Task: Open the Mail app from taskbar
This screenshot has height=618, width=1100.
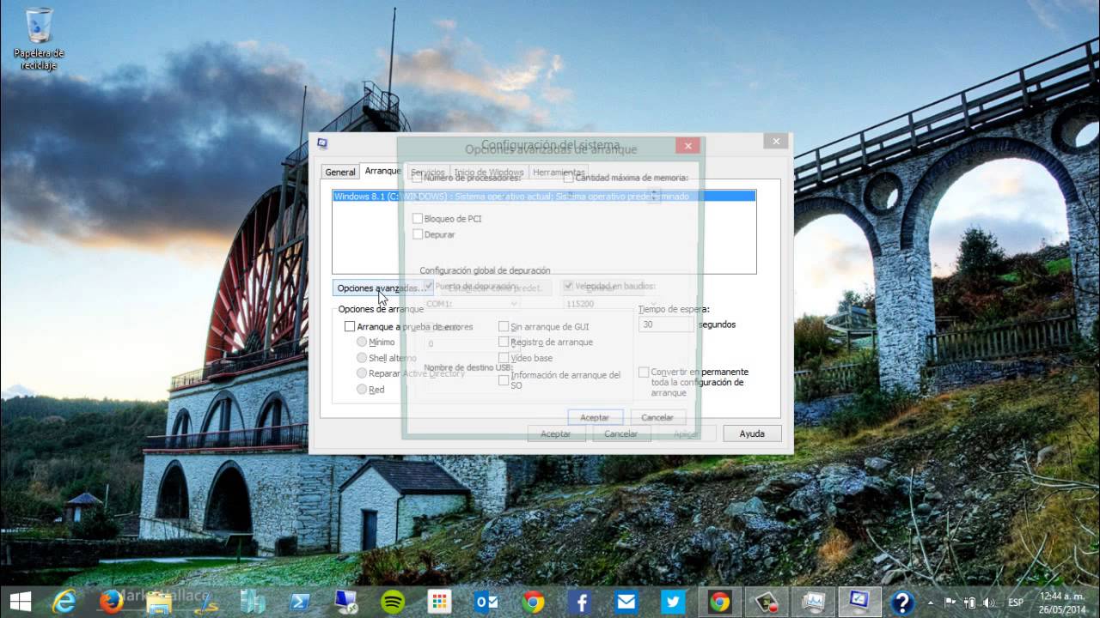Action: pos(626,602)
